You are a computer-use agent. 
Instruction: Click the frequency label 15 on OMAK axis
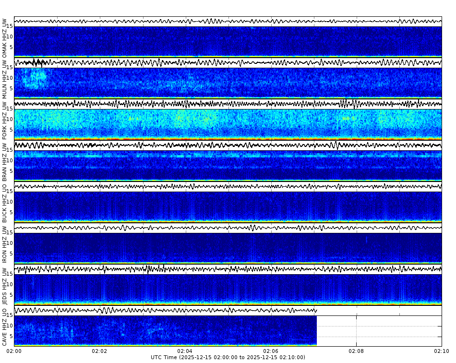11,26
